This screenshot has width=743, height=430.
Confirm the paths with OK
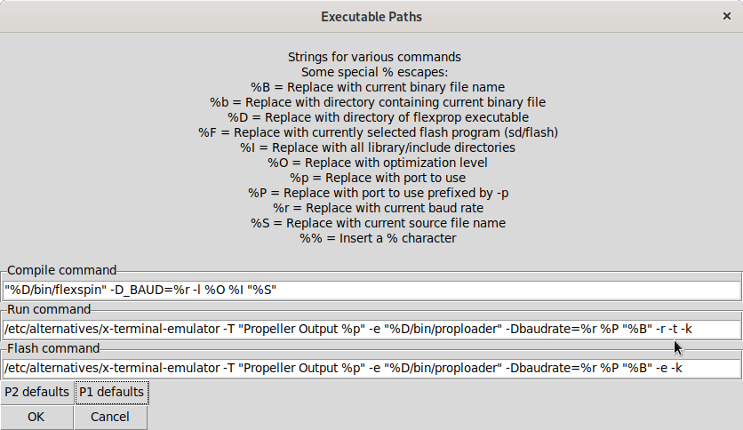pyautogui.click(x=36, y=417)
